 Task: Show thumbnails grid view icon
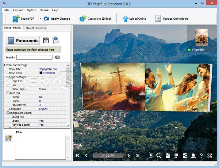click(x=176, y=156)
